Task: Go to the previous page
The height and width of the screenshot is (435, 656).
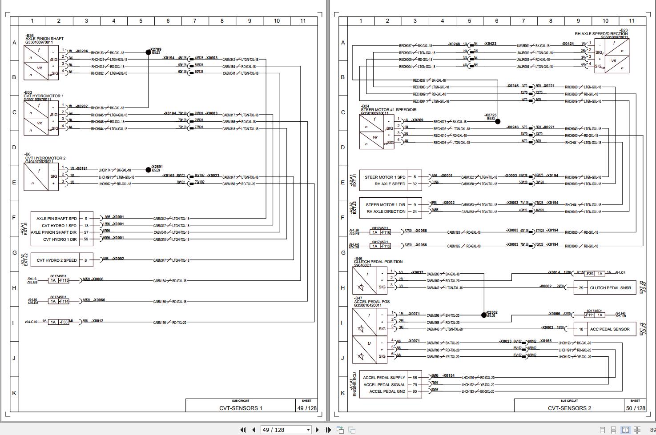Action: (x=254, y=430)
